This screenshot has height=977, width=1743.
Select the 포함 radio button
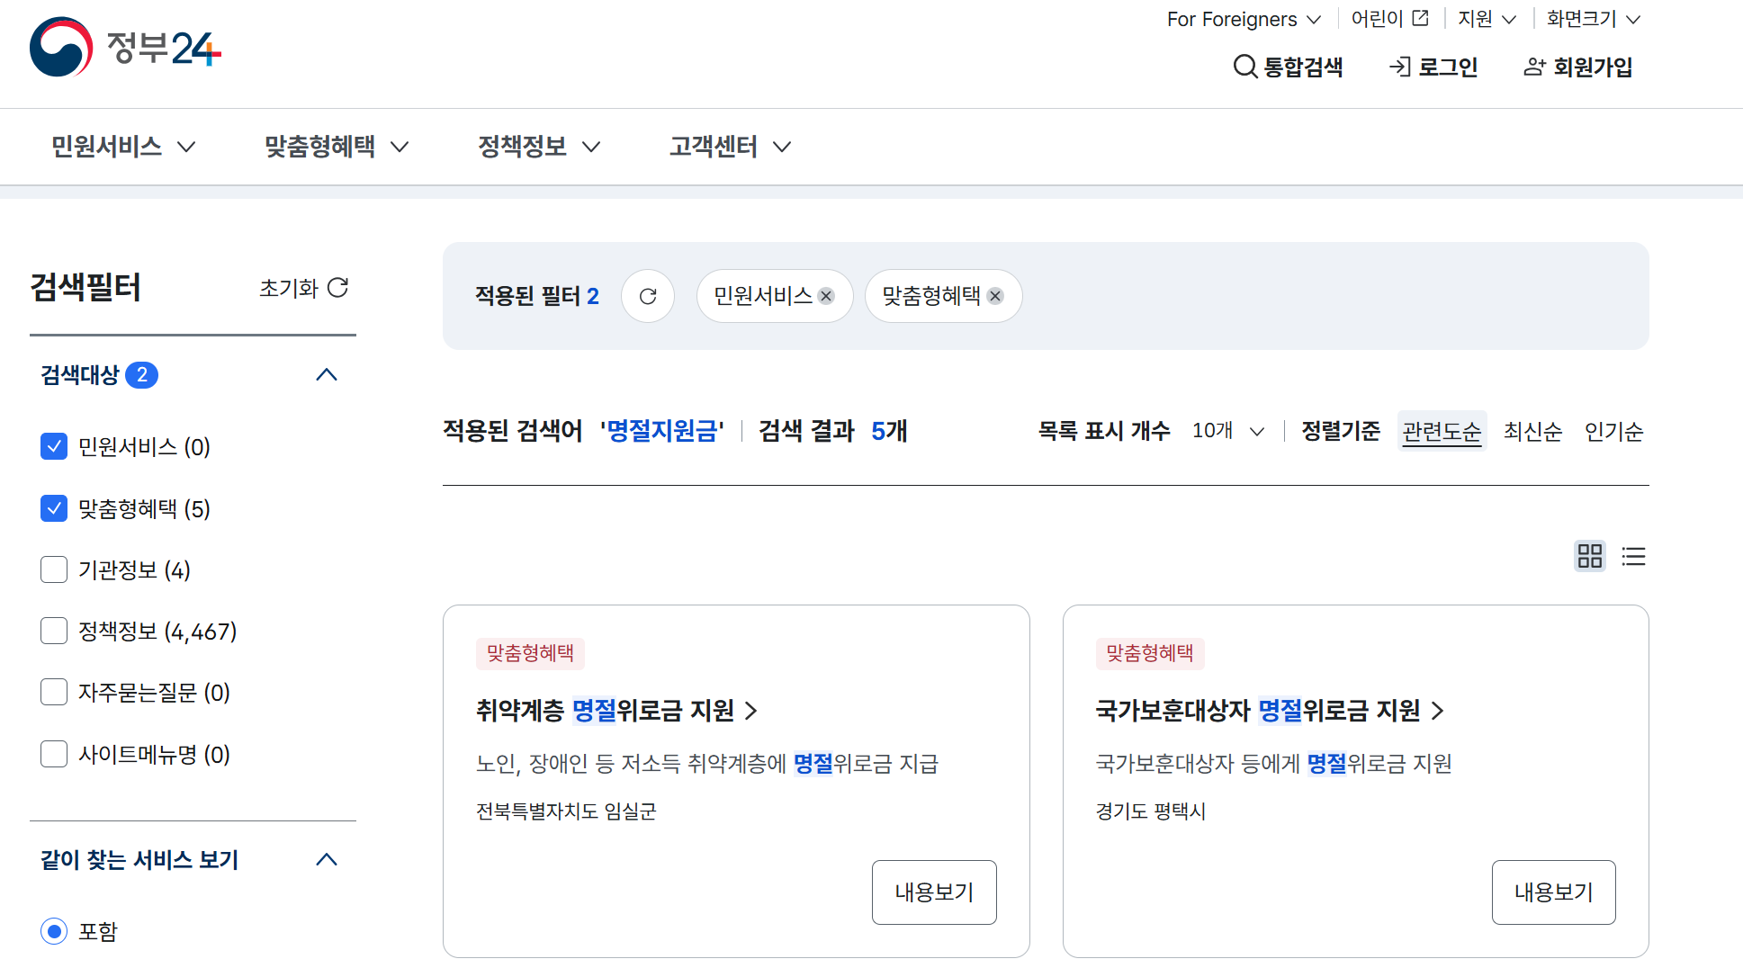(x=54, y=931)
